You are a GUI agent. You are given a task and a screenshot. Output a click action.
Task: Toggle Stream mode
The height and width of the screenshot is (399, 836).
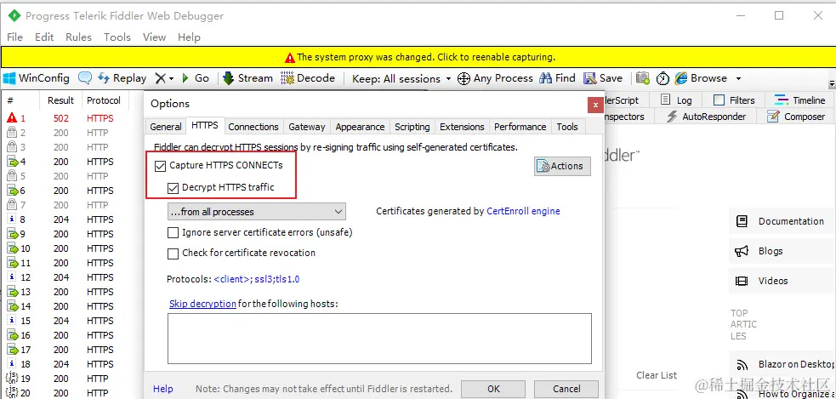coord(248,78)
